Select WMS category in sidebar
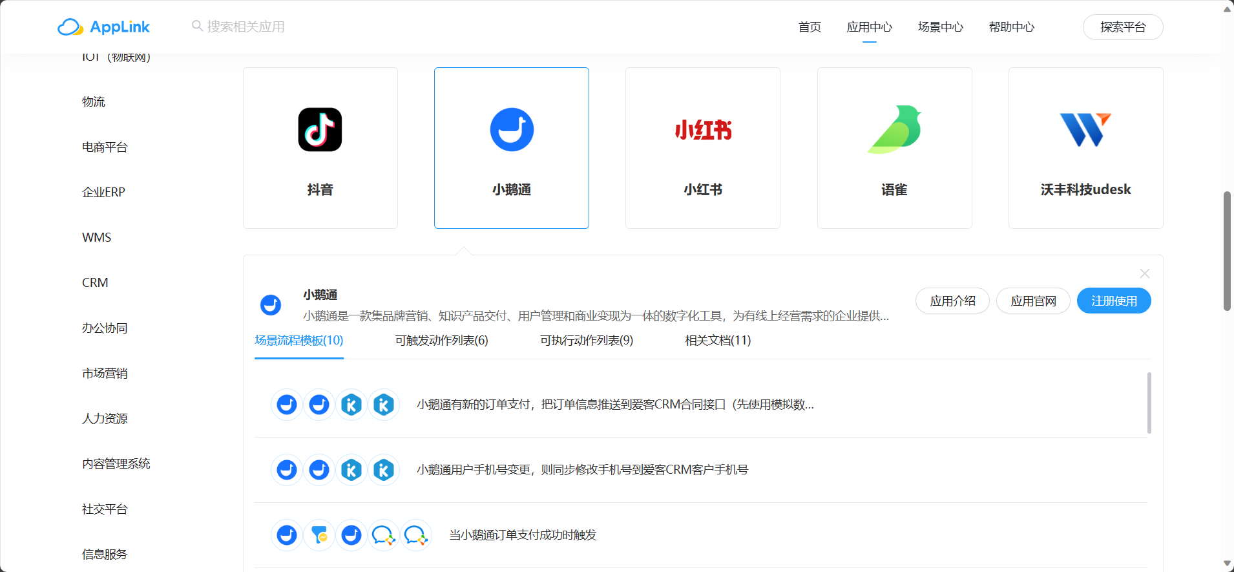1234x572 pixels. pyautogui.click(x=96, y=237)
